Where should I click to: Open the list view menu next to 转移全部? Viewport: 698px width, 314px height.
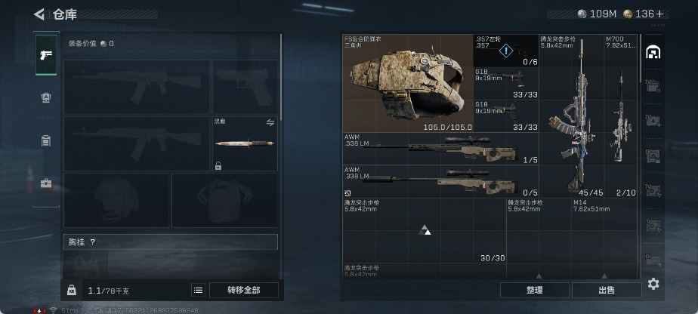pyautogui.click(x=199, y=291)
